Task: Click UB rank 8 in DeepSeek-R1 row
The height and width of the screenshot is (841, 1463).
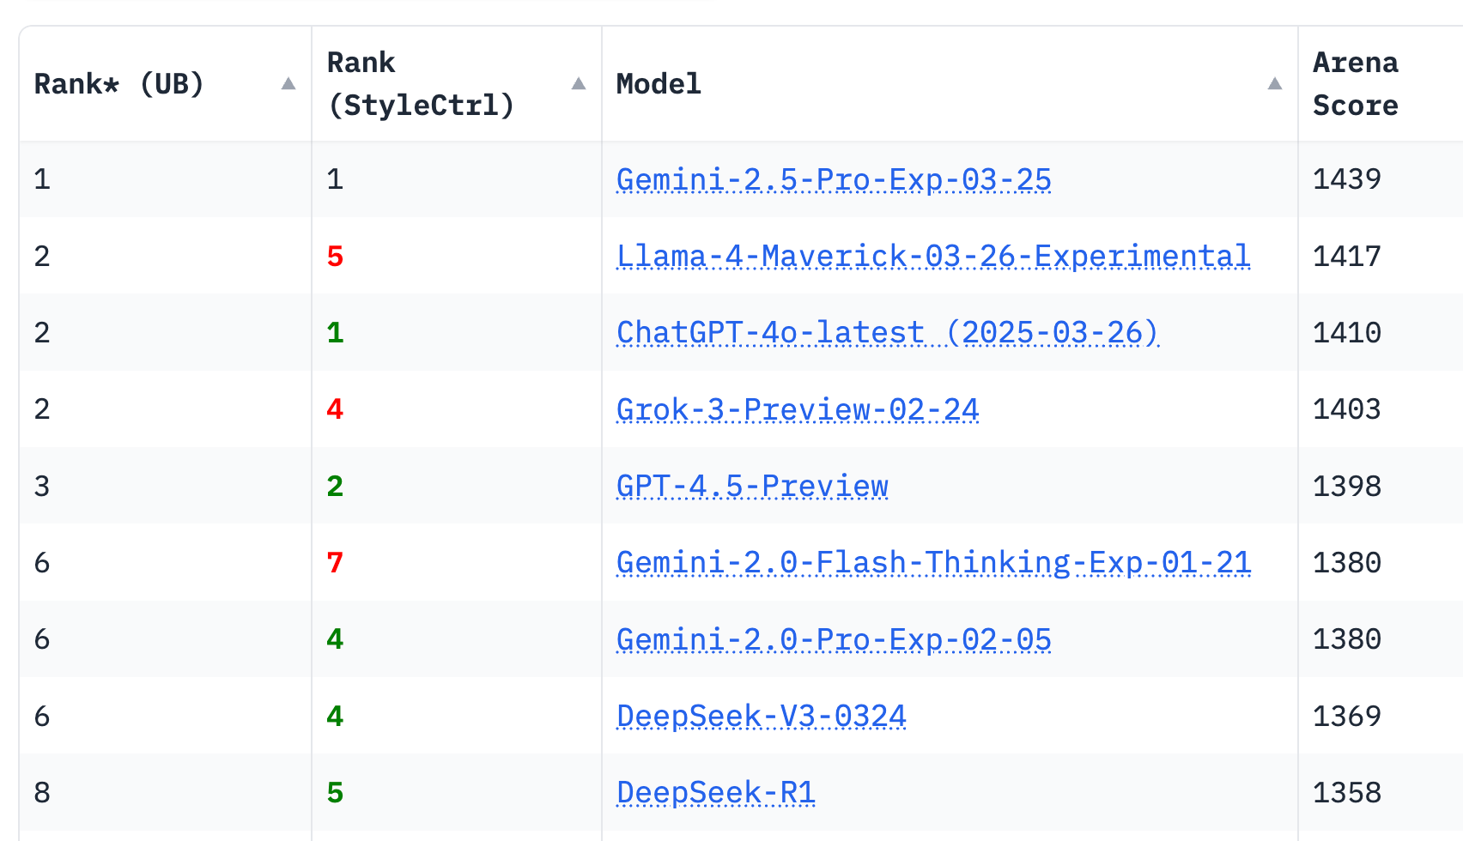Action: pyautogui.click(x=42, y=792)
